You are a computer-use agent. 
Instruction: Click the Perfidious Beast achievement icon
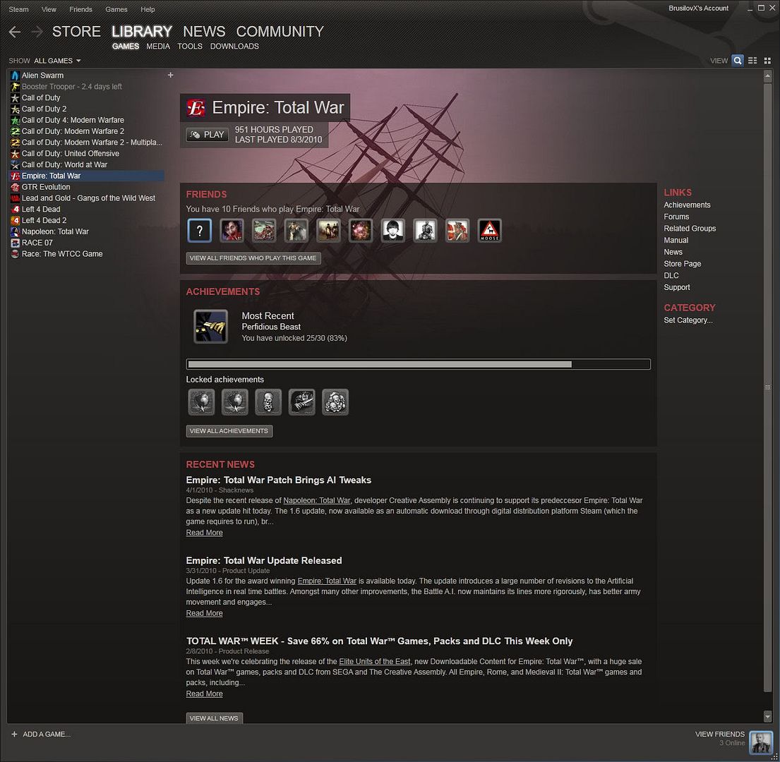(x=211, y=327)
